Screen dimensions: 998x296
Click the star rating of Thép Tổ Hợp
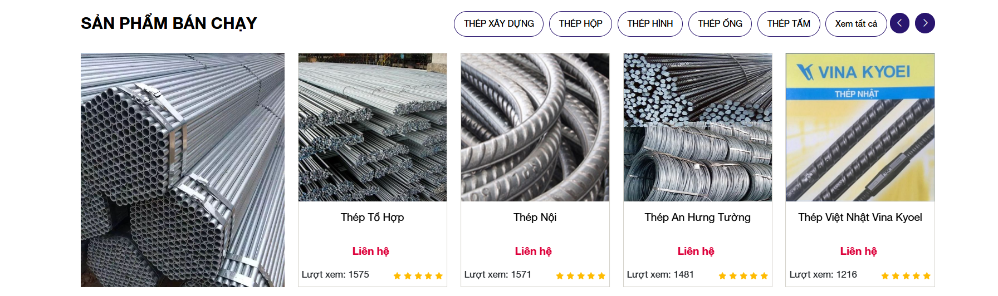coord(418,276)
